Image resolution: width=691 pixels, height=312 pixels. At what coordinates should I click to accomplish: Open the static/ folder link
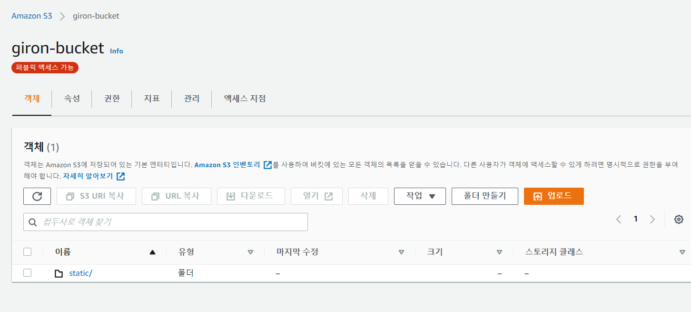point(81,273)
